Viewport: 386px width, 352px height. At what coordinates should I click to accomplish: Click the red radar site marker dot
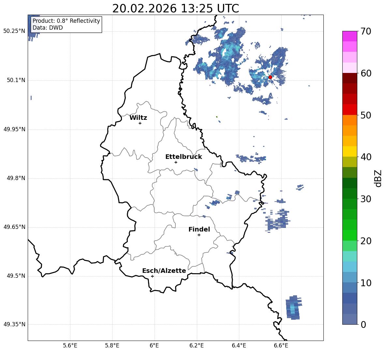pyautogui.click(x=270, y=77)
